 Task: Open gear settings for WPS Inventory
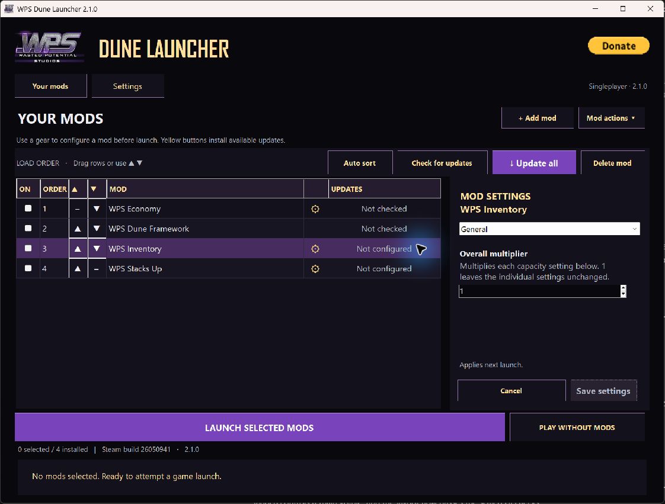tap(315, 249)
